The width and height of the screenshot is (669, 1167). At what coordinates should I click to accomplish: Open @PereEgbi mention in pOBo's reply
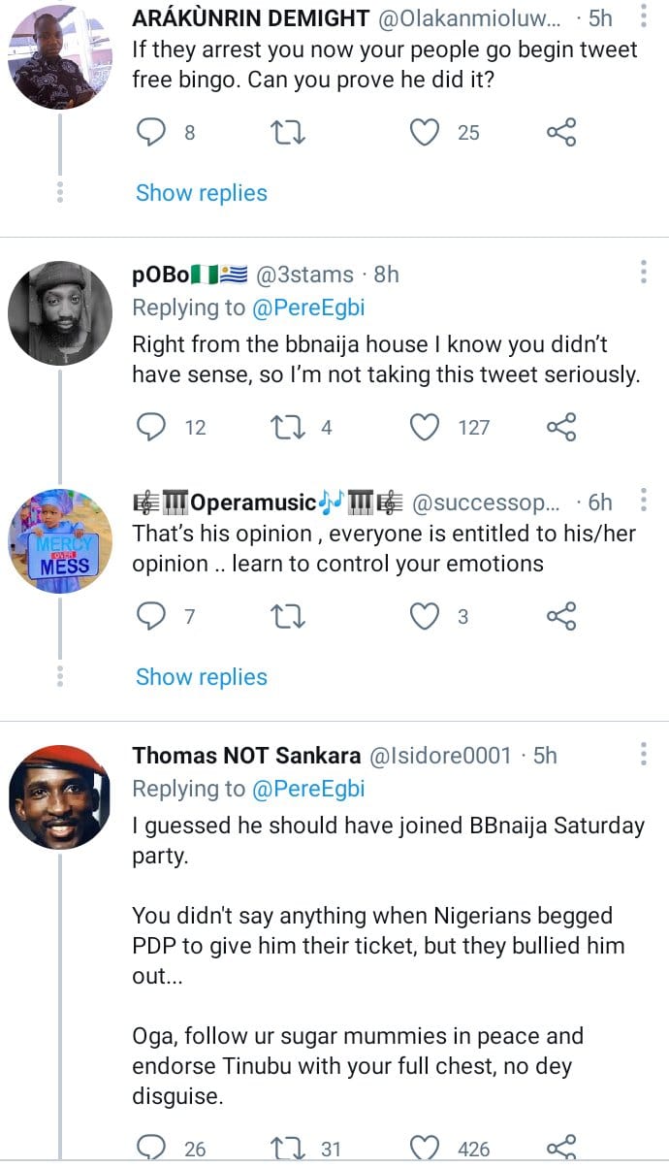(309, 308)
